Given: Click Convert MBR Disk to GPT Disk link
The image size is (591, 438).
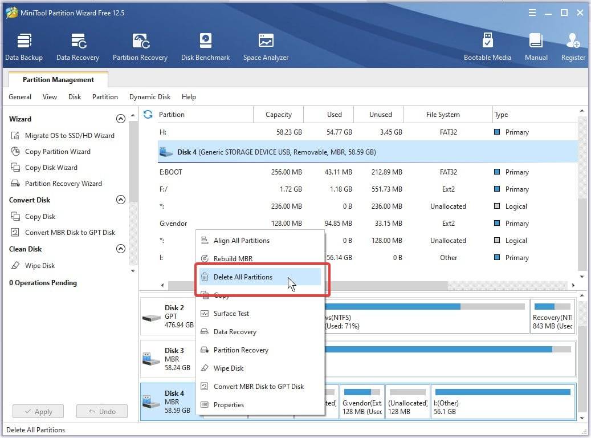Looking at the screenshot, I should [x=70, y=233].
